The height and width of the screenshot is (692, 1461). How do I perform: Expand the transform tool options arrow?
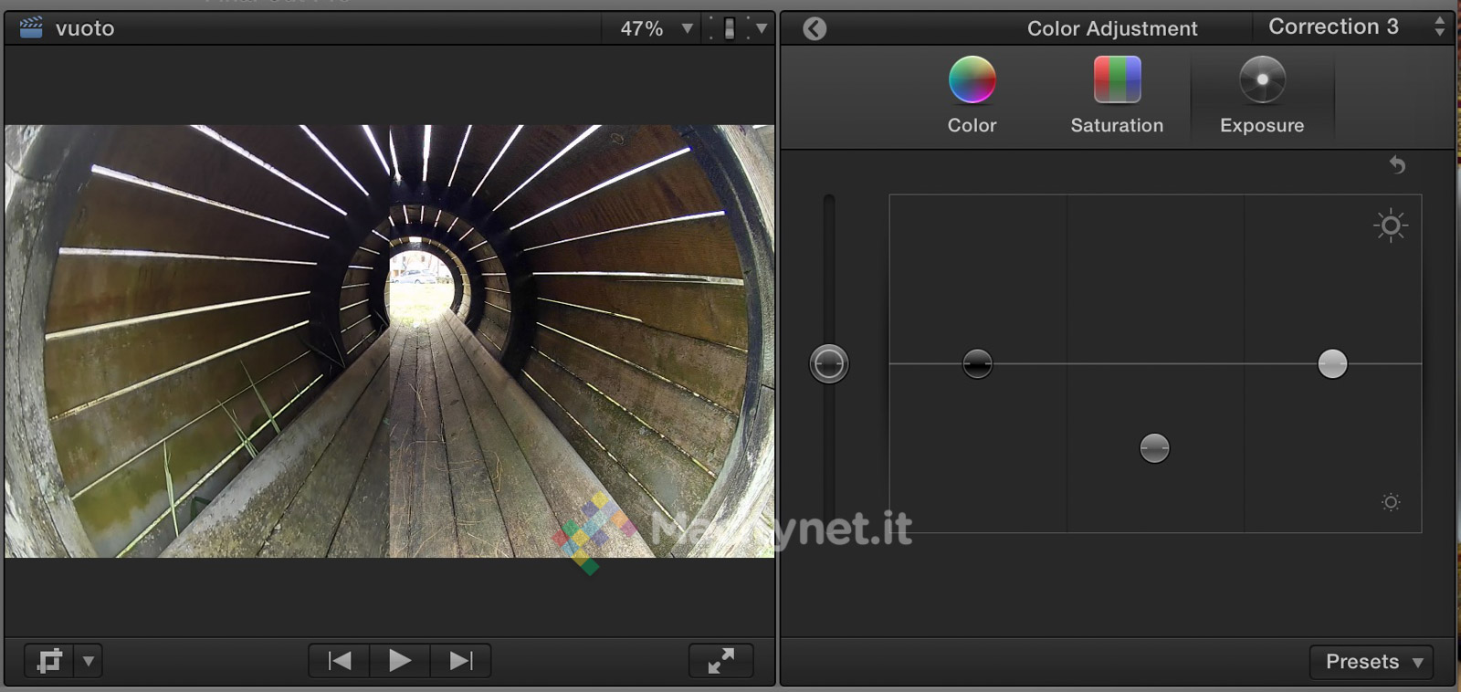[89, 660]
